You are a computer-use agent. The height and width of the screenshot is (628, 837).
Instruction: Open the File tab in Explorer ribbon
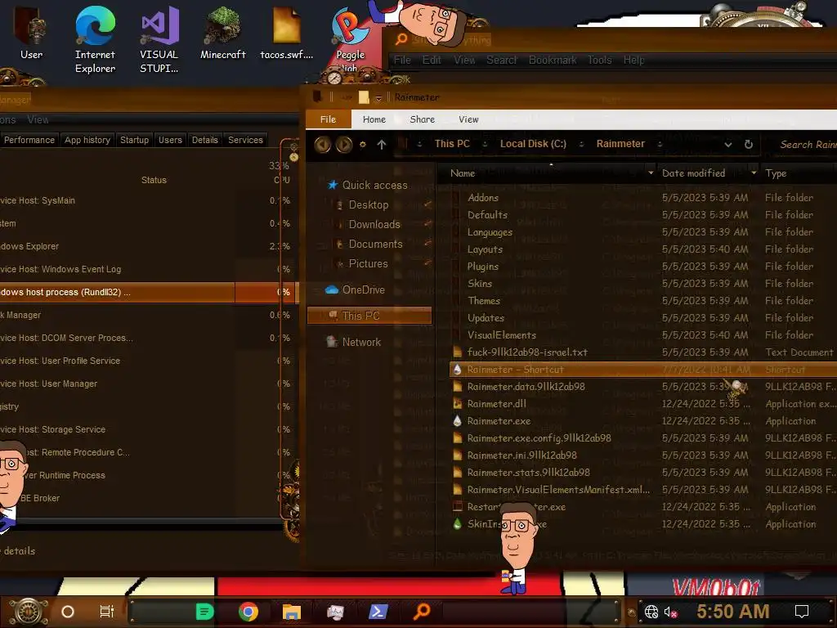pos(329,119)
